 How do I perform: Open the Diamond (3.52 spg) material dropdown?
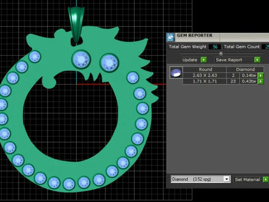click(226, 179)
